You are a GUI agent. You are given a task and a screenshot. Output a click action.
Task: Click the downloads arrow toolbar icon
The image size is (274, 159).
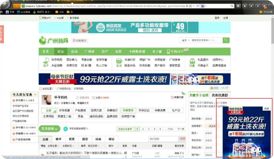[x=258, y=6]
